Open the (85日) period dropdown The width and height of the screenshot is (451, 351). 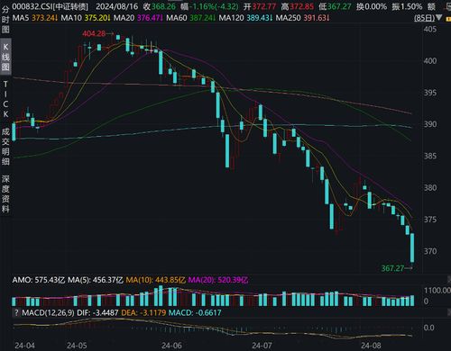click(x=428, y=18)
